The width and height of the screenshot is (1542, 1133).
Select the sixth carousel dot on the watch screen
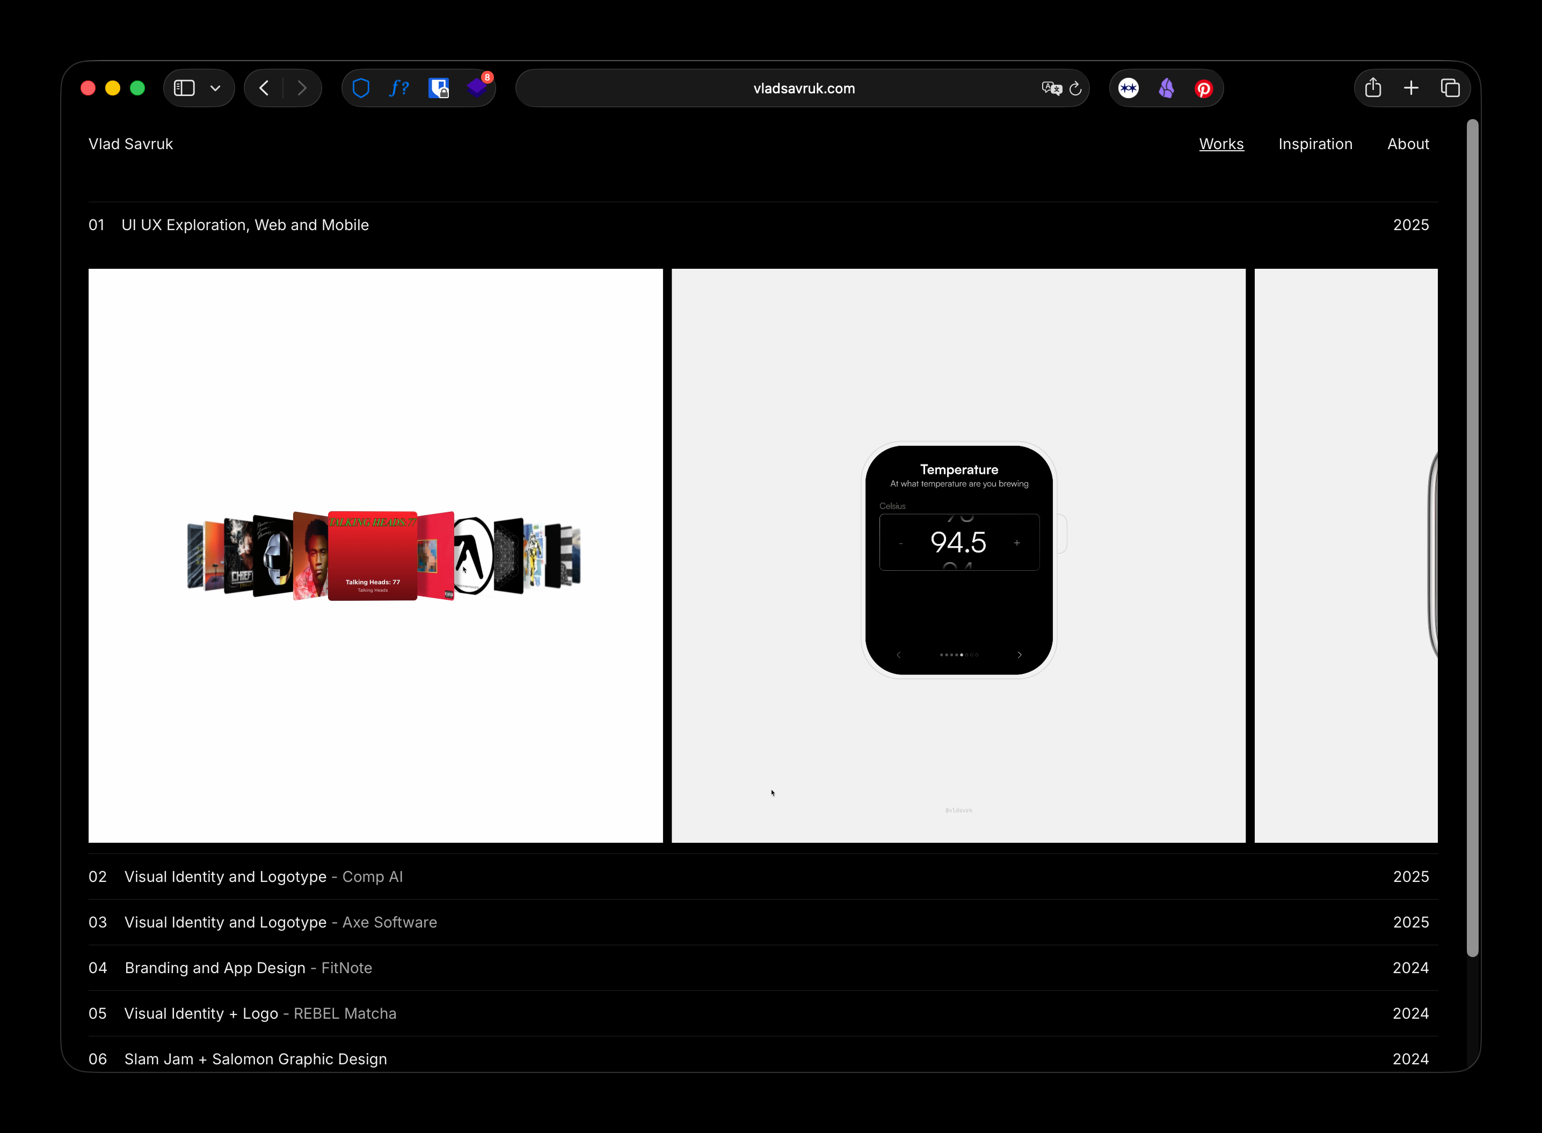(x=967, y=655)
